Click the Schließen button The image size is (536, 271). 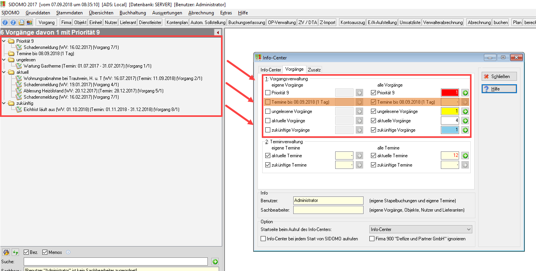click(499, 76)
